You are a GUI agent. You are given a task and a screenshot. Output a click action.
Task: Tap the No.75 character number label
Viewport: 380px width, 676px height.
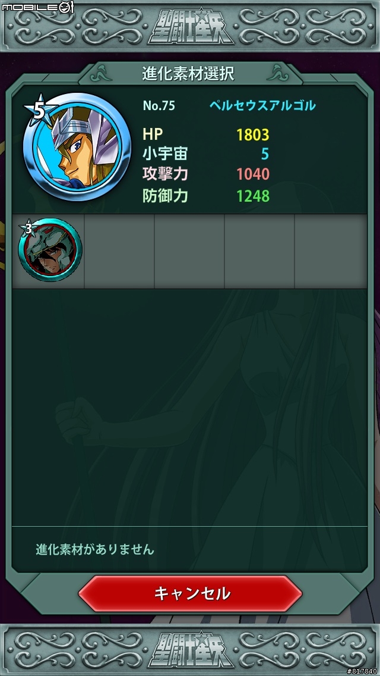(x=159, y=106)
